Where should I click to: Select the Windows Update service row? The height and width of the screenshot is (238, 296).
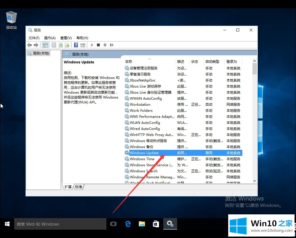[183, 153]
